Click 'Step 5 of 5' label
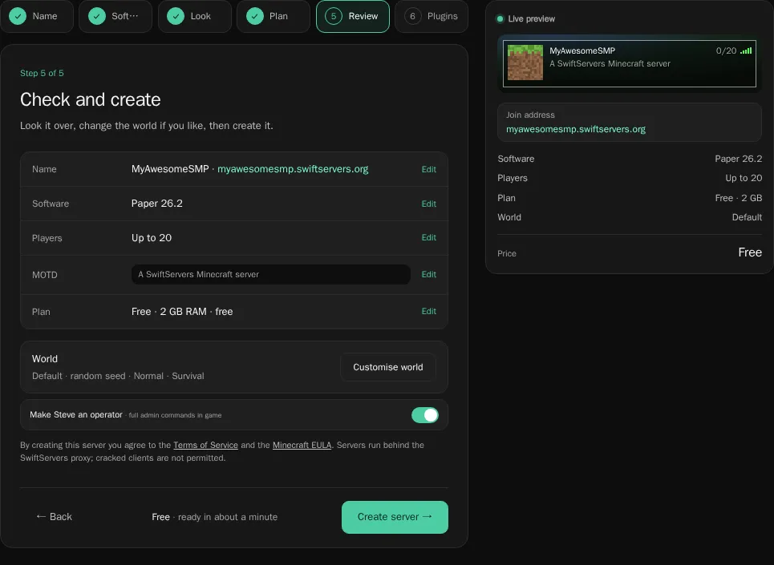The width and height of the screenshot is (774, 565). 42,73
